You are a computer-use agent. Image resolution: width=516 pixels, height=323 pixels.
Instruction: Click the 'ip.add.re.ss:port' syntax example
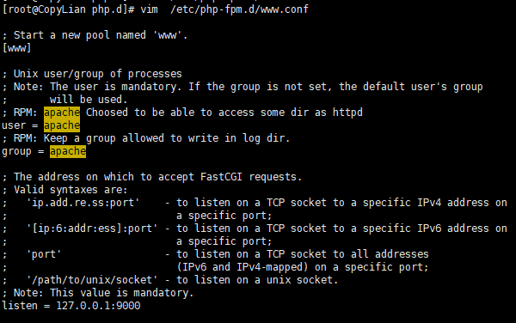pyautogui.click(x=83, y=203)
